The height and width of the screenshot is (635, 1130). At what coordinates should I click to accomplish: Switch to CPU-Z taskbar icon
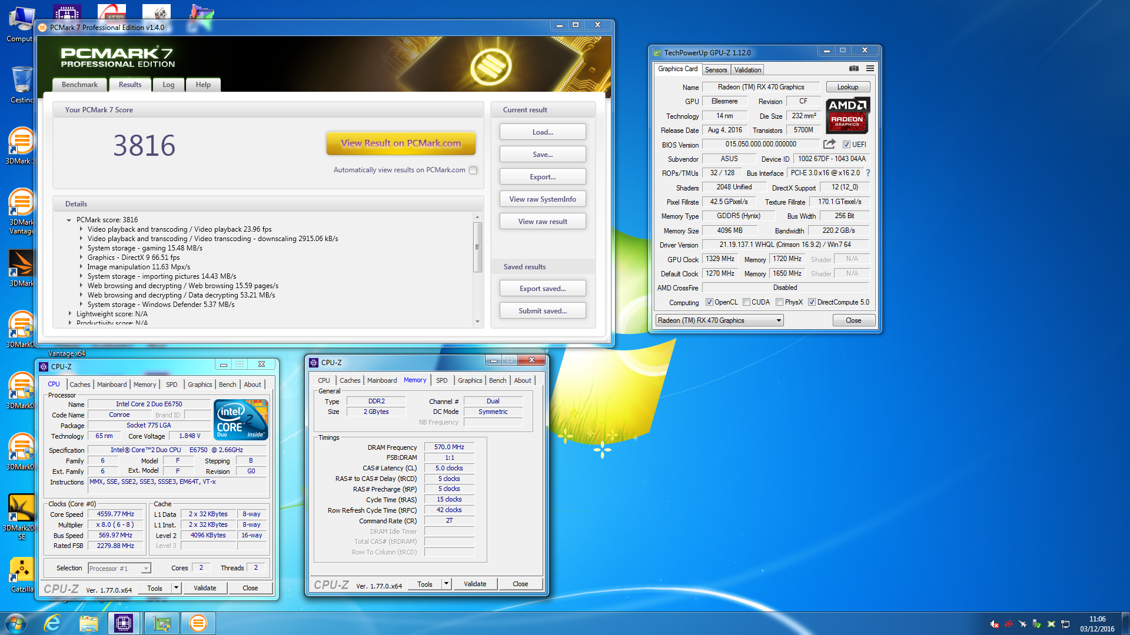tap(124, 623)
